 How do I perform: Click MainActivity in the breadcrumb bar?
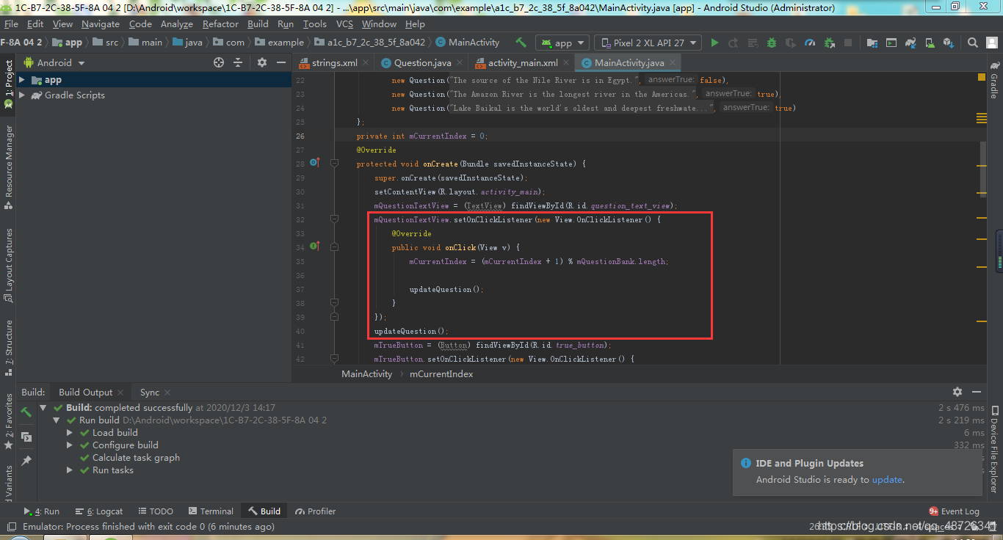367,373
